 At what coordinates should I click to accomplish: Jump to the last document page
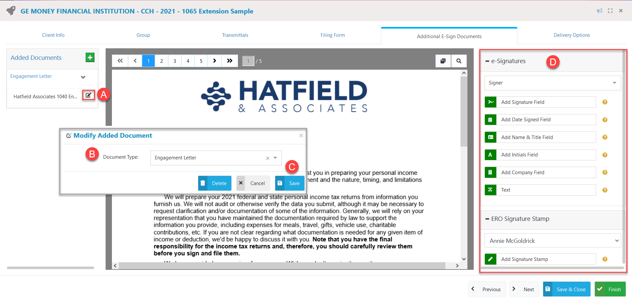pyautogui.click(x=230, y=61)
